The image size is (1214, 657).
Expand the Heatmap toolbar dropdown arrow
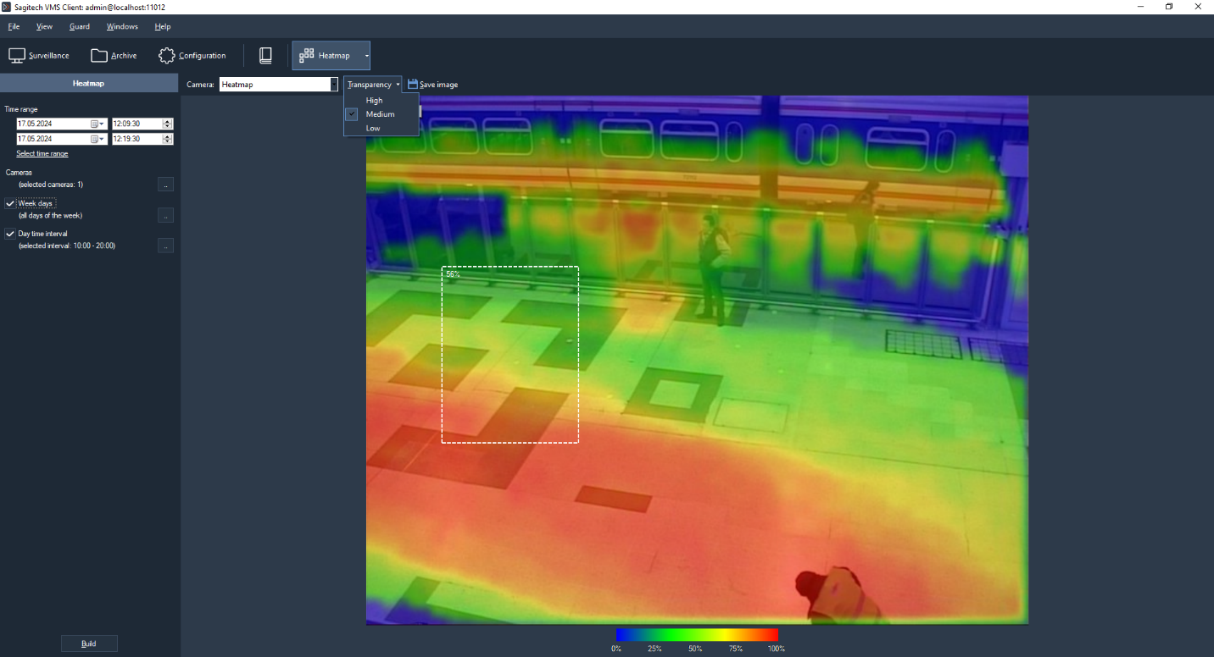366,56
